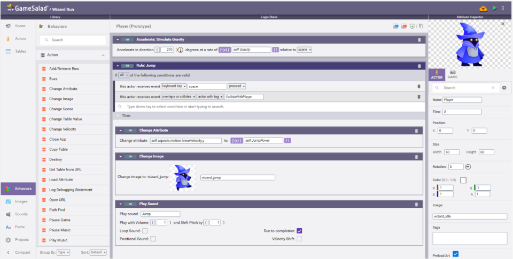Select the Change Table Value behavior
The height and width of the screenshot is (259, 513).
(x=73, y=119)
